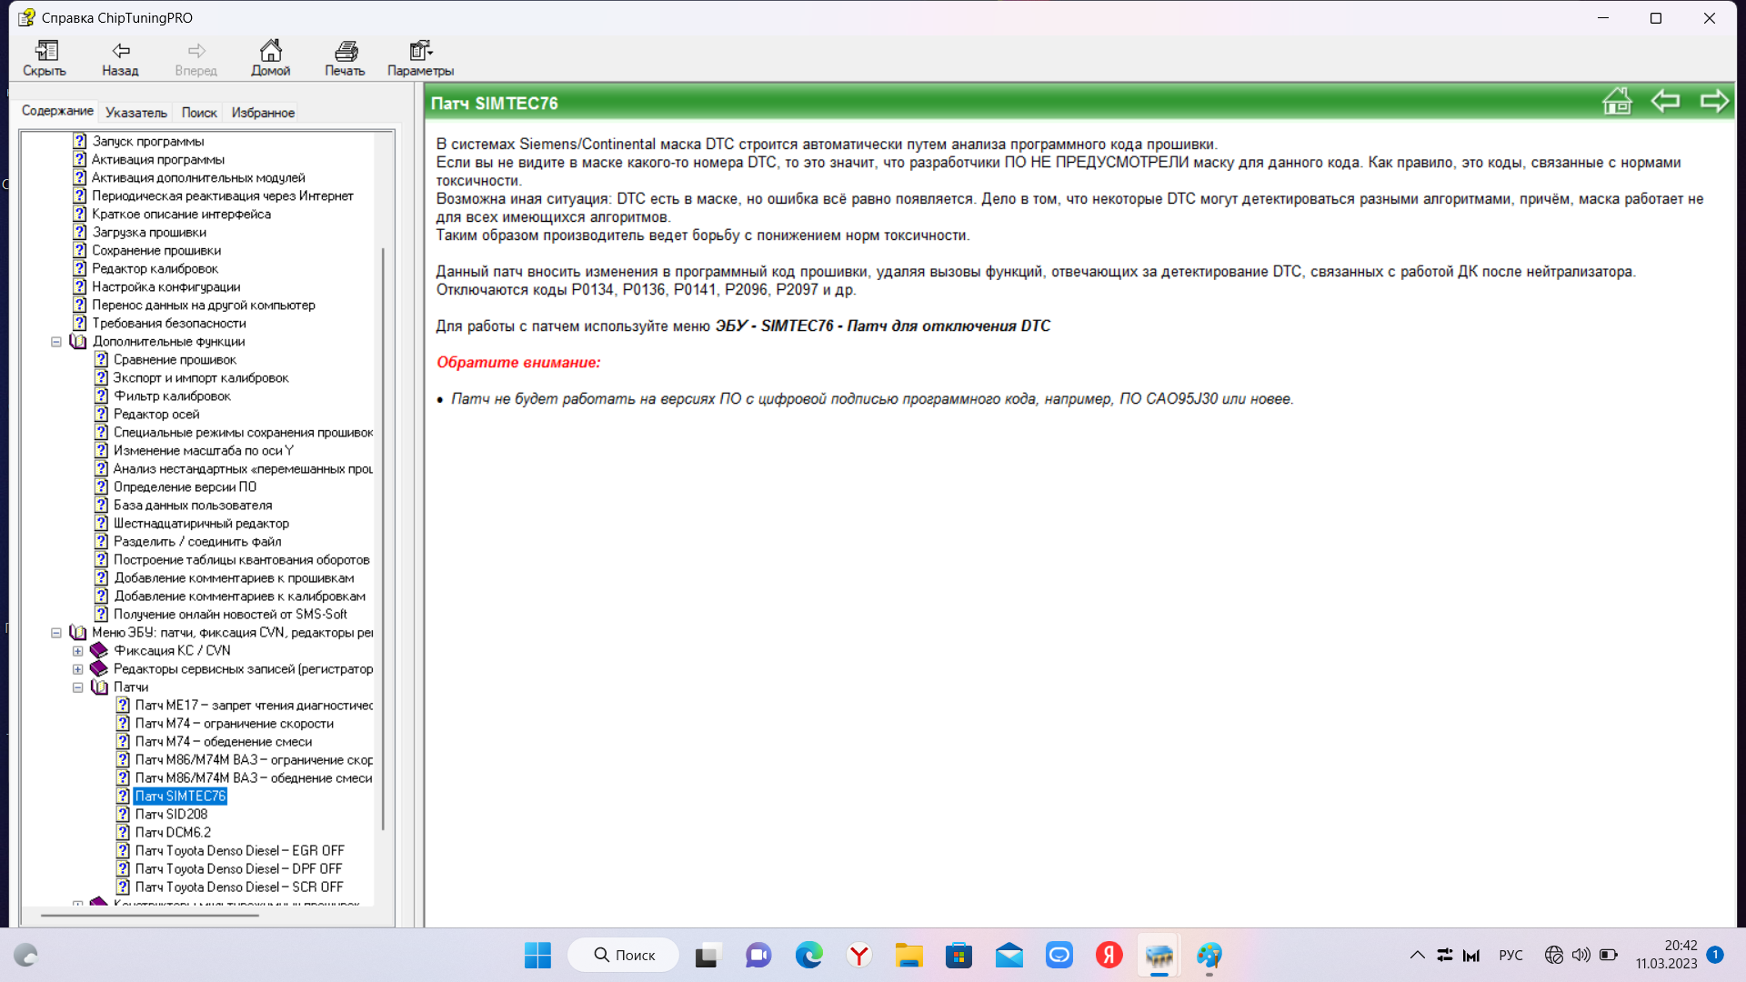Screen dimensions: 1746x982
Task: Collapse the Дополнительные функции tree node
Action: (x=56, y=342)
